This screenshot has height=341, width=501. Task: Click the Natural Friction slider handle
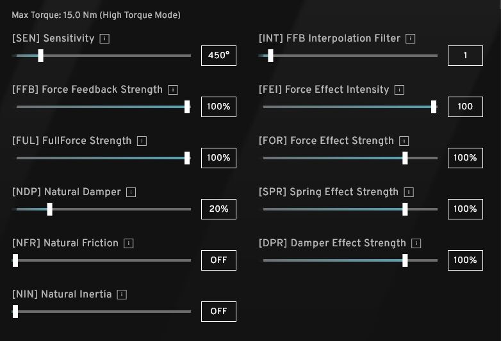15,260
